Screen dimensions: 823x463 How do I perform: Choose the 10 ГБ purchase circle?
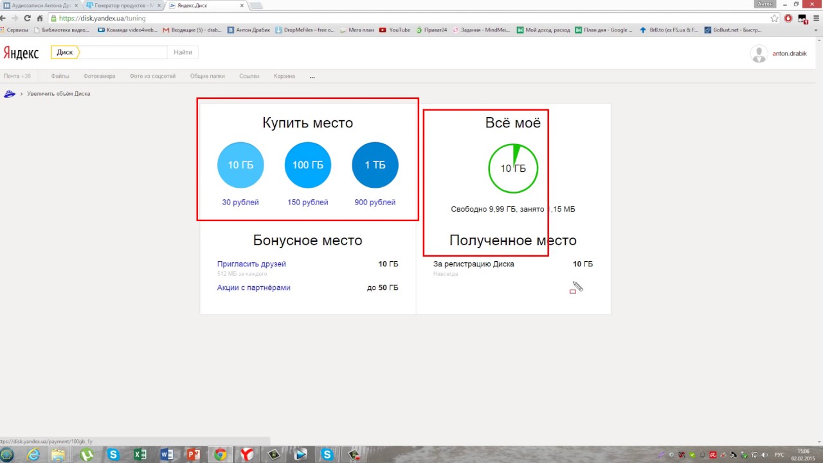(240, 165)
